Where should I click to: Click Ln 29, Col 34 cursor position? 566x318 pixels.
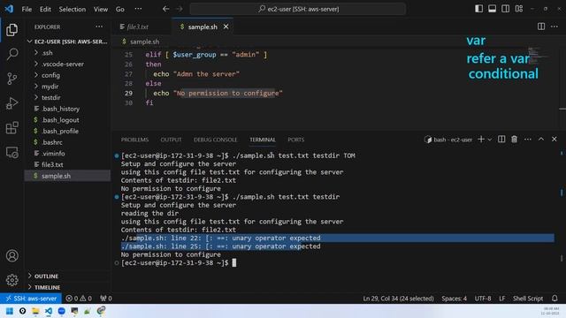[398, 299]
